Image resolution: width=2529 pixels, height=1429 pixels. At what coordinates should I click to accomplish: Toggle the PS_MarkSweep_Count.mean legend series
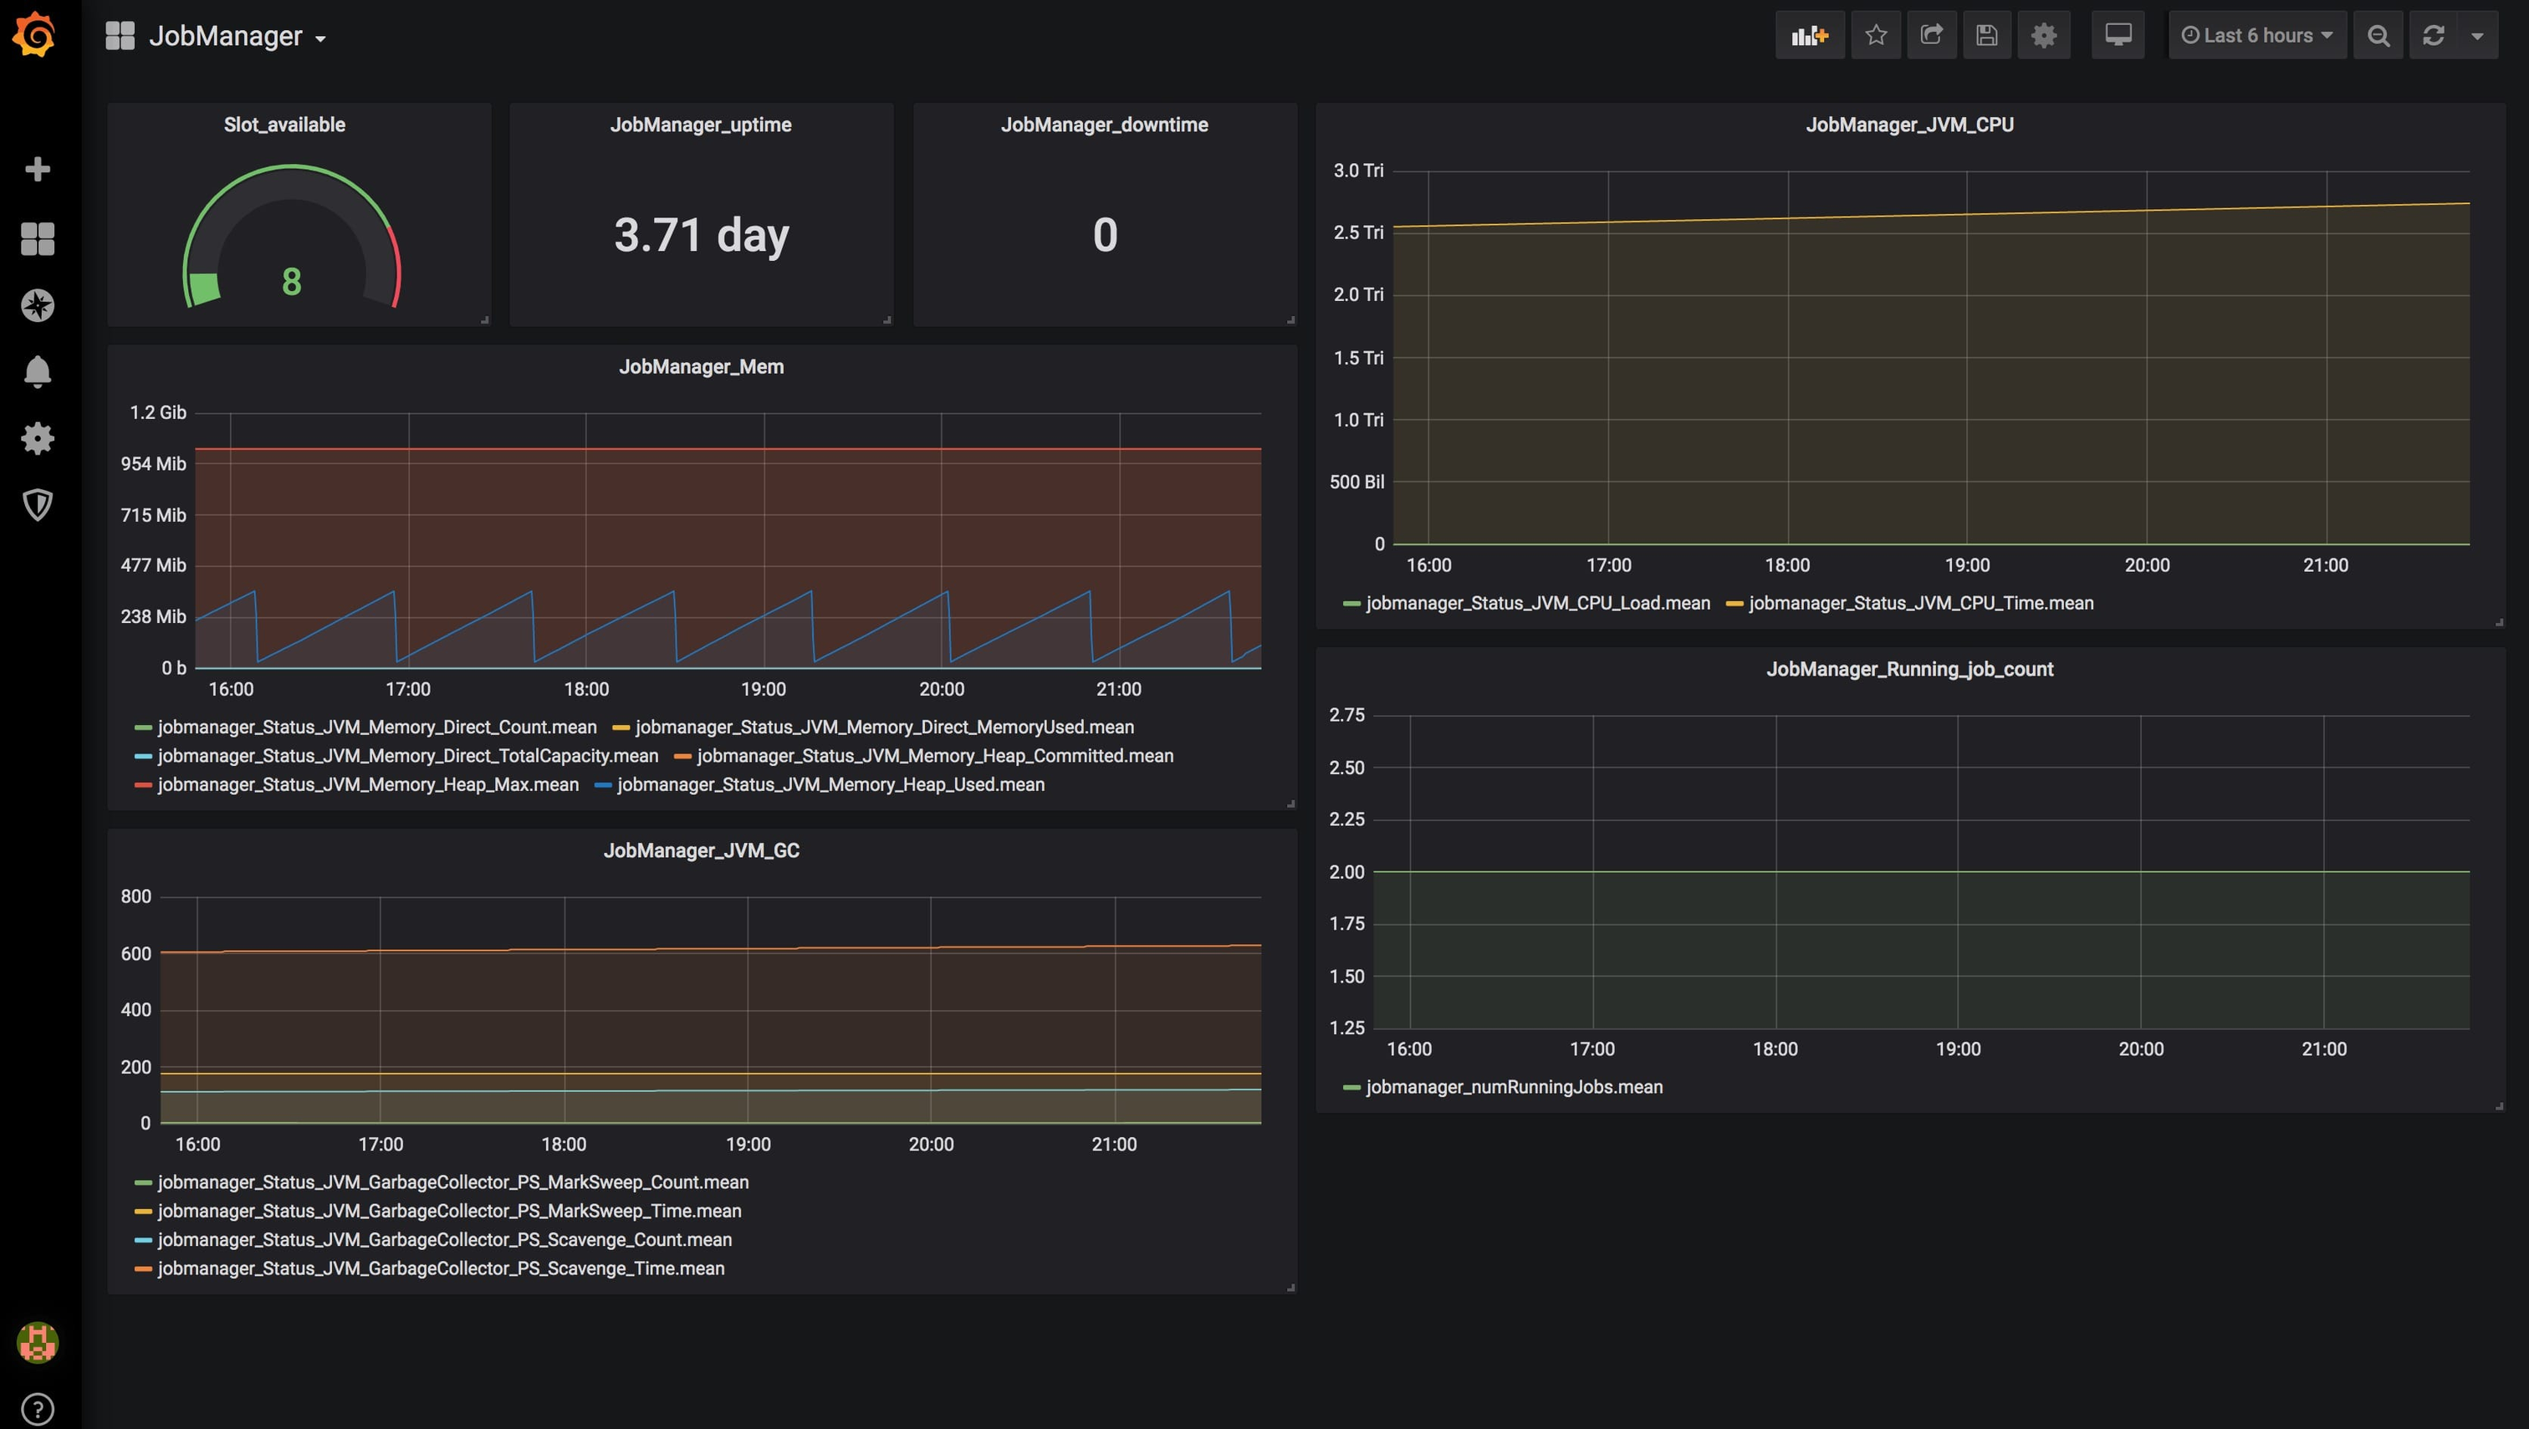453,1182
